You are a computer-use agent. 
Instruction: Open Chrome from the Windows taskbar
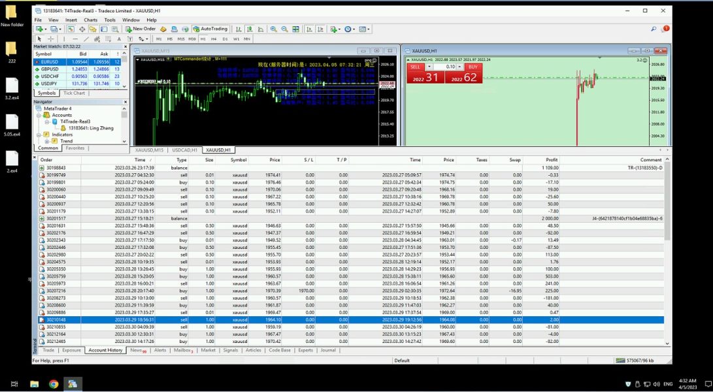coord(54,384)
